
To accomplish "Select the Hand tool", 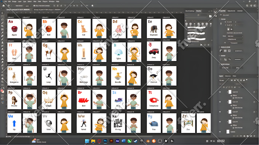I will point(2,78).
